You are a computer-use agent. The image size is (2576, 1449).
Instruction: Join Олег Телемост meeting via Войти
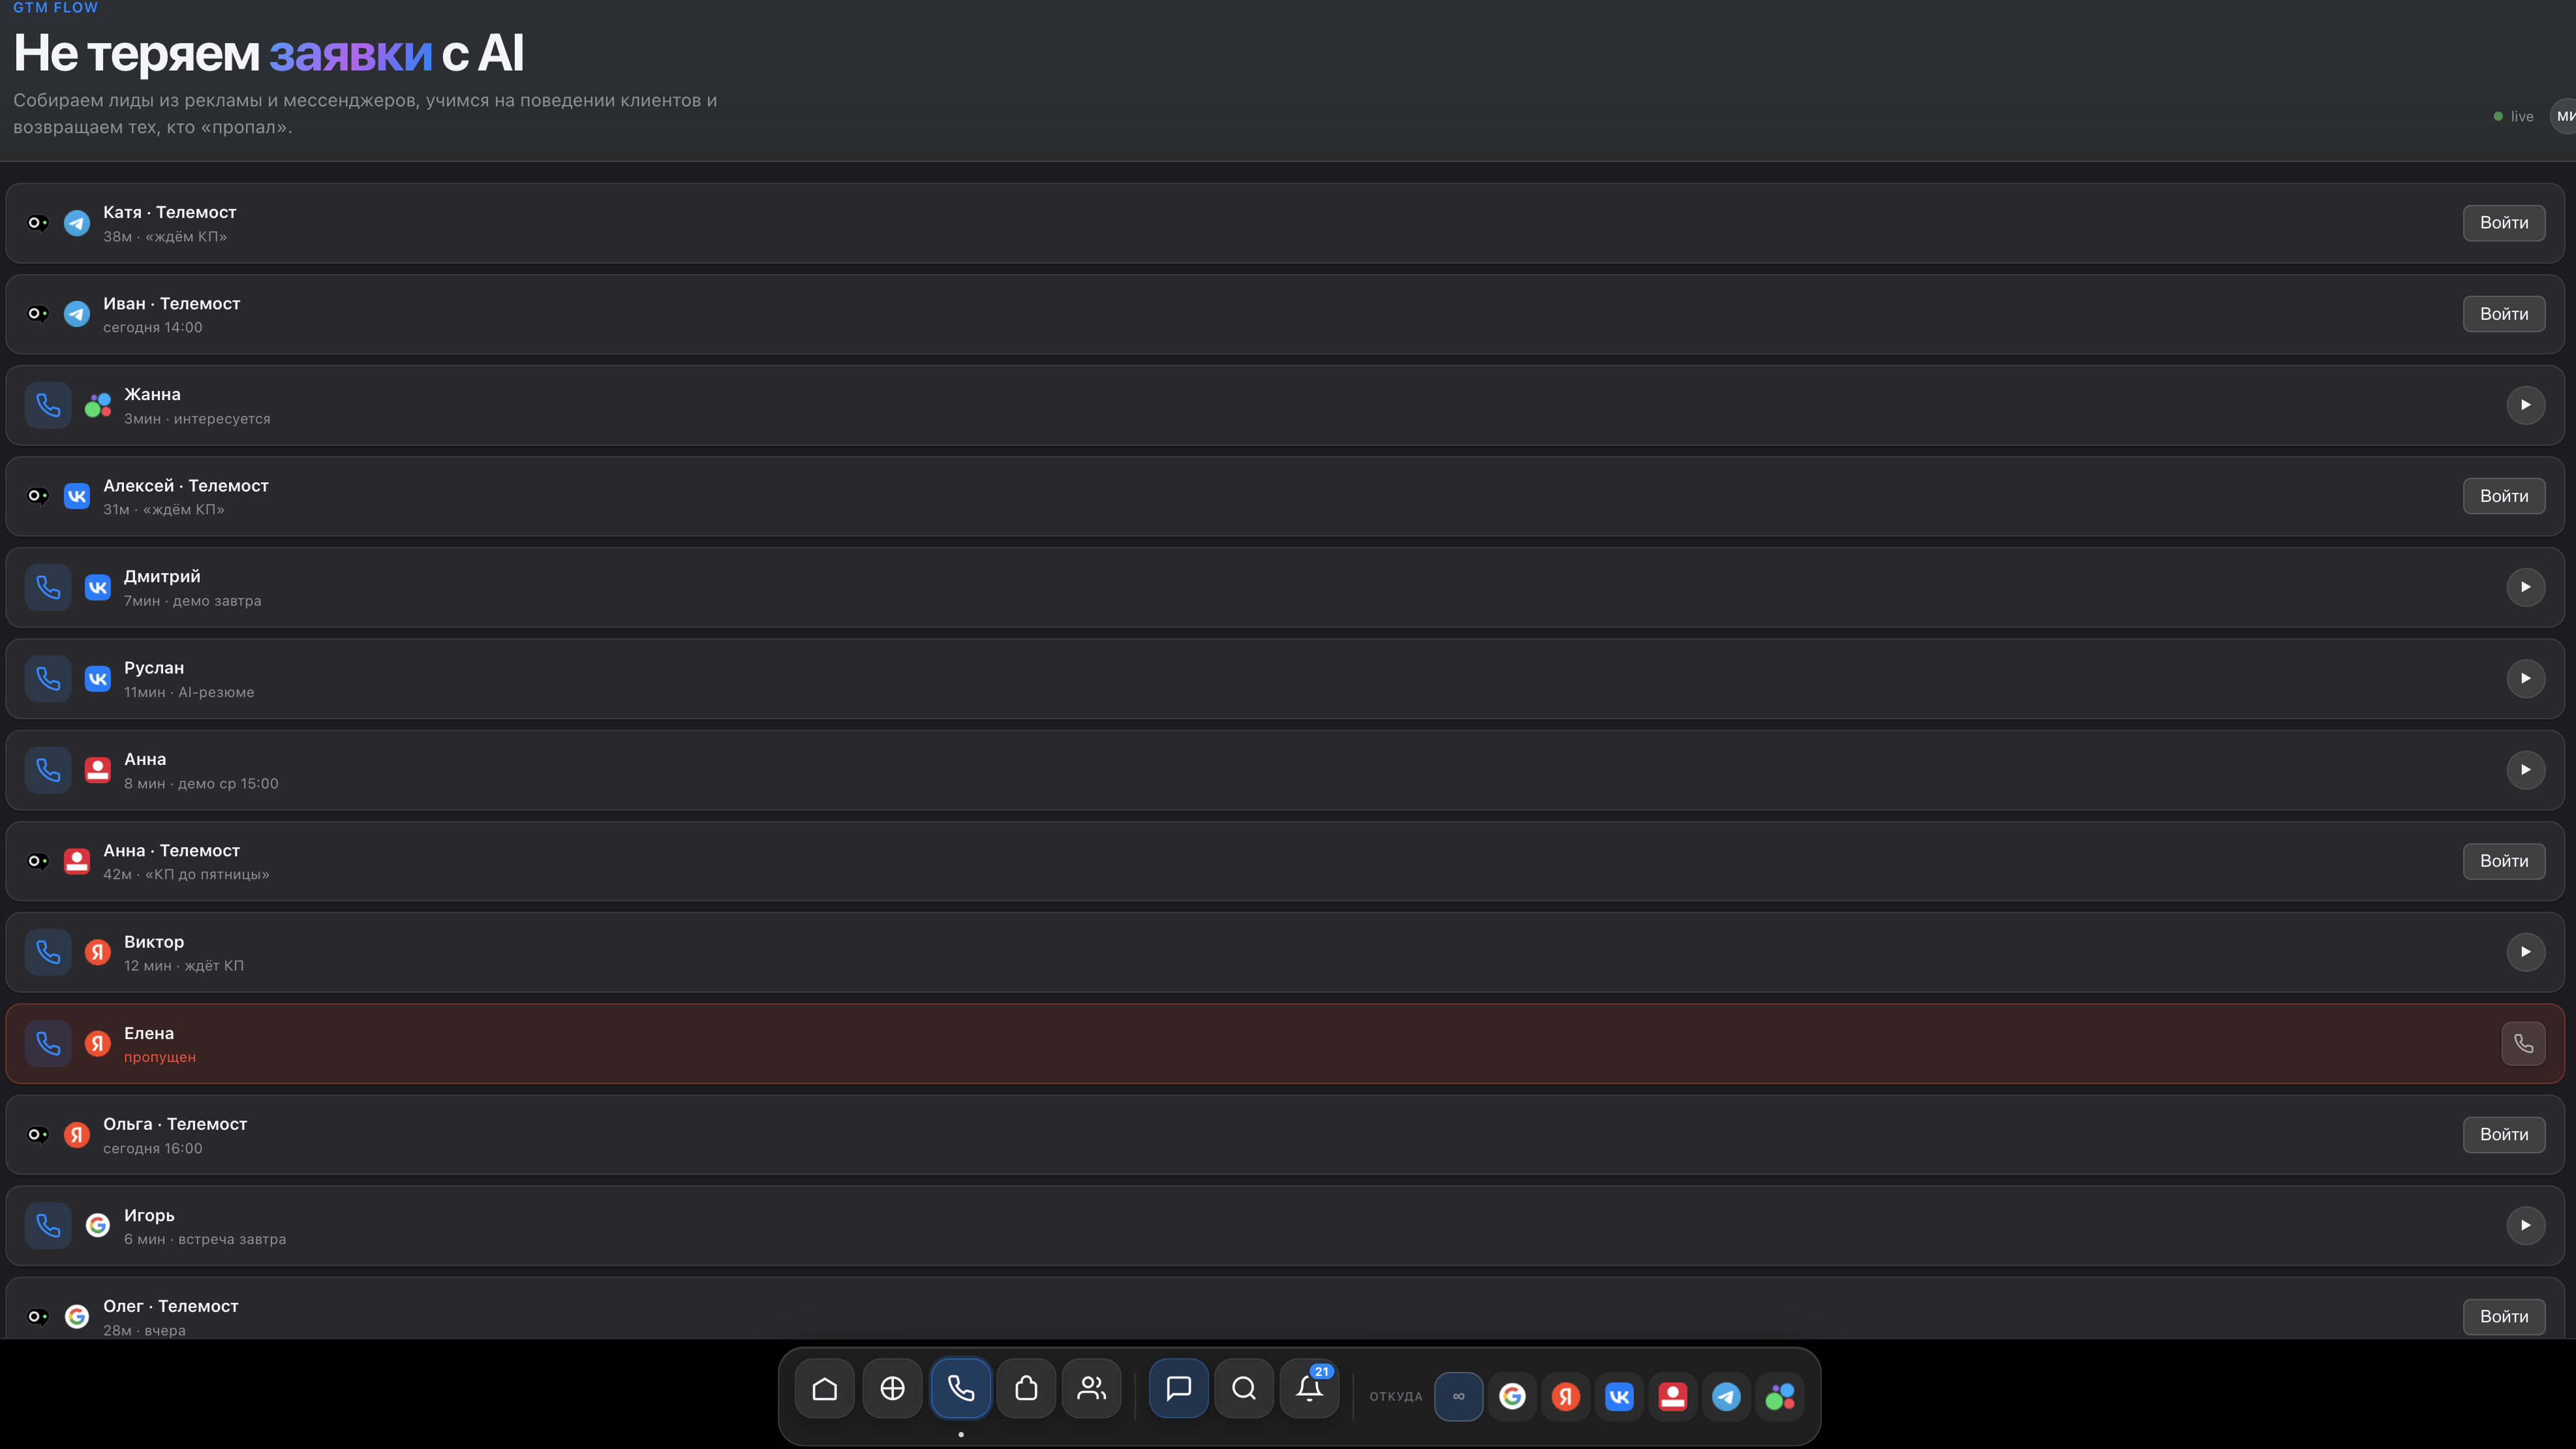coord(2504,1316)
